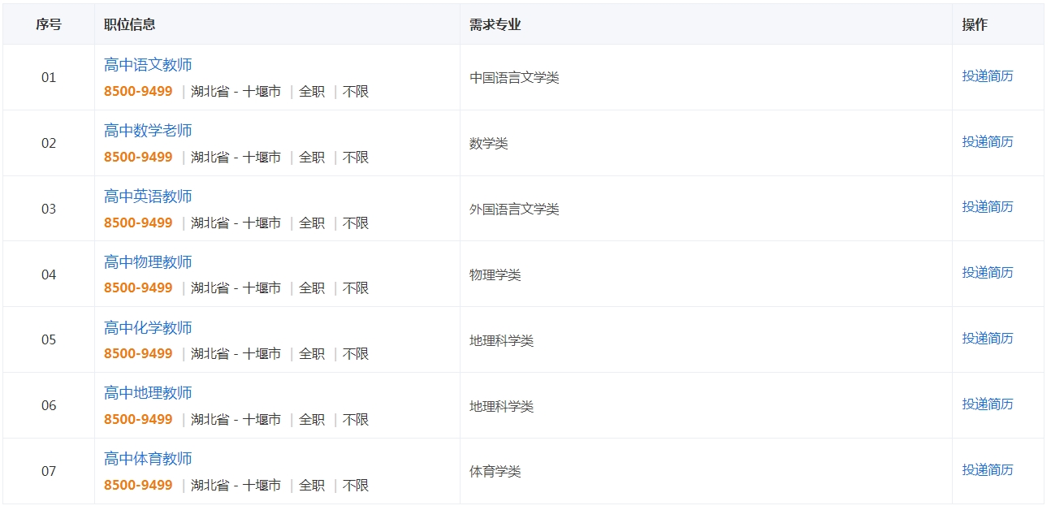Click the 需求专业 column header
Image resolution: width=1051 pixels, height=510 pixels.
[x=495, y=24]
